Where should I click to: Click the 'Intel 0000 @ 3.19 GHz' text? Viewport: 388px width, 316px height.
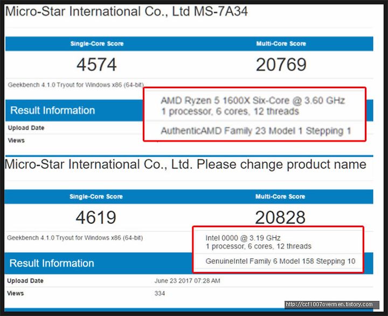pos(243,238)
